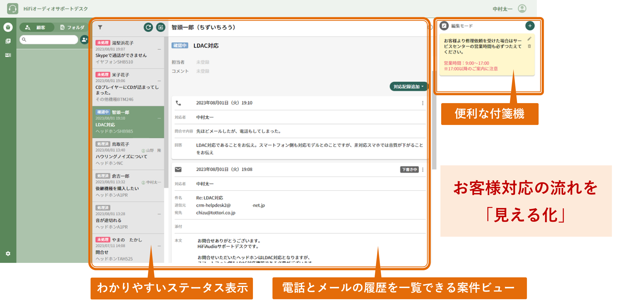This screenshot has height=303, width=618.
Task: Expand the 対応記録追加 dropdown button
Action: (408, 87)
